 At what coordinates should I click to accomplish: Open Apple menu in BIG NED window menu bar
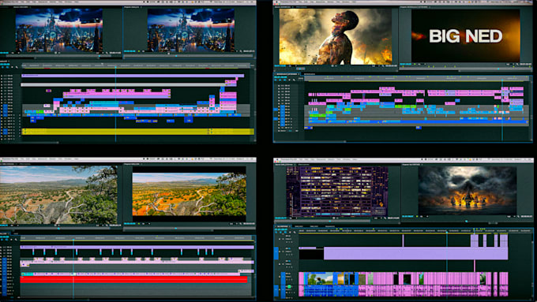[x=276, y=2]
